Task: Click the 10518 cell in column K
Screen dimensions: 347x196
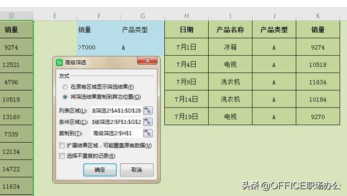Action: [x=318, y=65]
